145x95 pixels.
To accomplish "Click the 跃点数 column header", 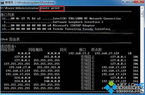I will (97, 50).
